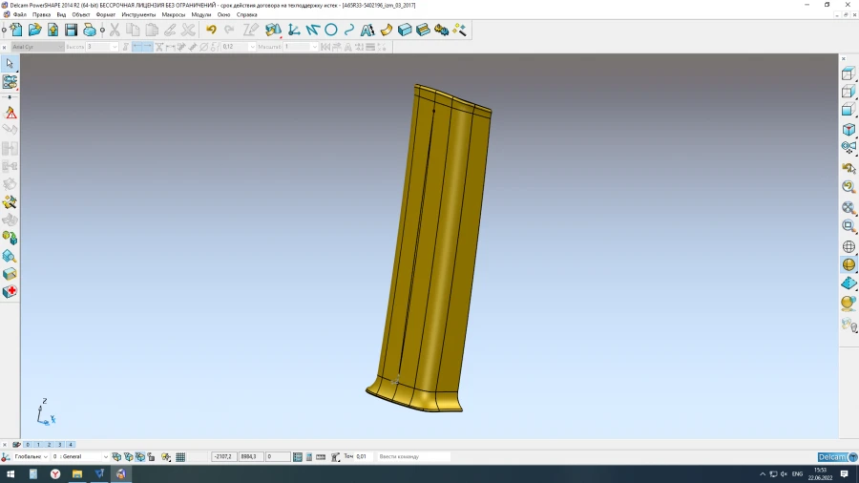859x483 pixels.
Task: Click level button 0
Action: (x=28, y=445)
